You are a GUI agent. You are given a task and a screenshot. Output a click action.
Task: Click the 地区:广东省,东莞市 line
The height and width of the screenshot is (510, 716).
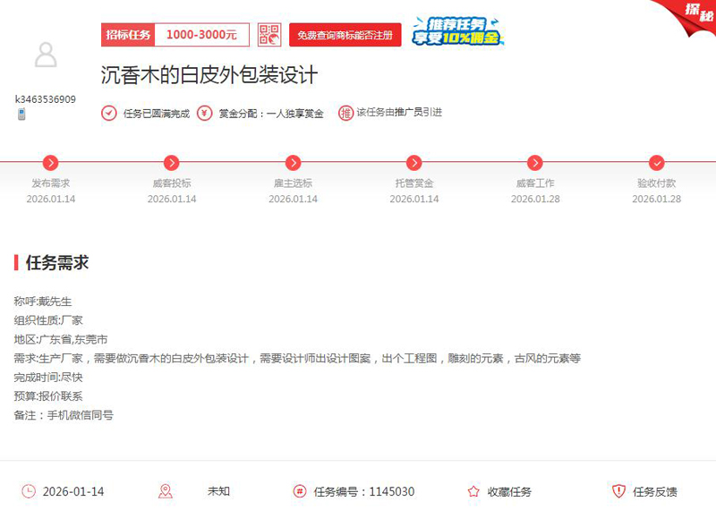tap(61, 339)
